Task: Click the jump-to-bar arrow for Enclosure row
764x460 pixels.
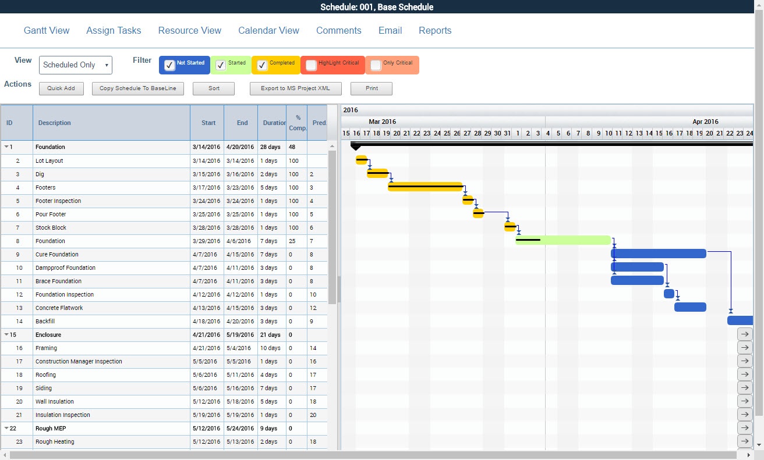Action: (745, 334)
